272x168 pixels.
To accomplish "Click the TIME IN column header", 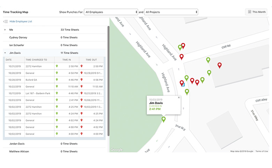I will point(67,60).
